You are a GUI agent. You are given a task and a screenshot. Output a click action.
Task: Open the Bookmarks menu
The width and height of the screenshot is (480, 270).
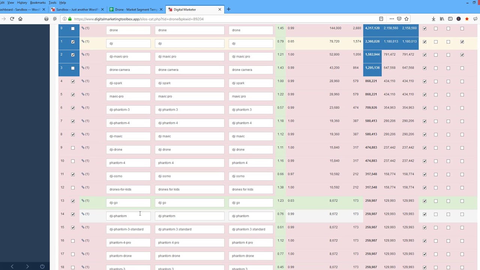tap(38, 3)
